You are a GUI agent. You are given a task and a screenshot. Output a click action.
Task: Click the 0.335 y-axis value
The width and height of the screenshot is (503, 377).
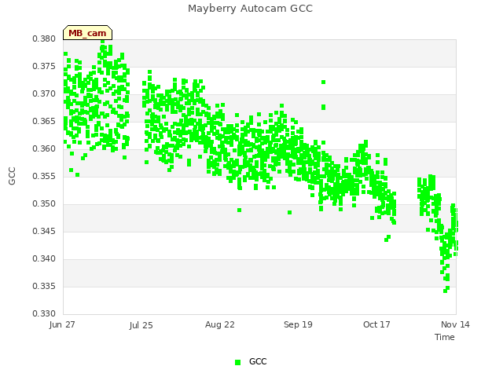(x=44, y=286)
